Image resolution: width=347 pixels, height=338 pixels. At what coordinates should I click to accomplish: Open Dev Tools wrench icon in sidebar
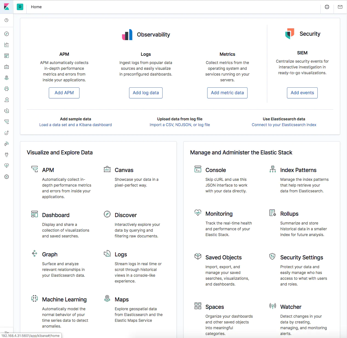click(7, 155)
